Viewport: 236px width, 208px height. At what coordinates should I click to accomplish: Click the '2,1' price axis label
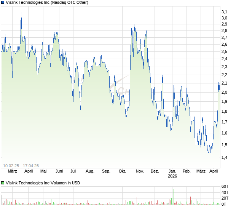pyautogui.click(x=224, y=83)
